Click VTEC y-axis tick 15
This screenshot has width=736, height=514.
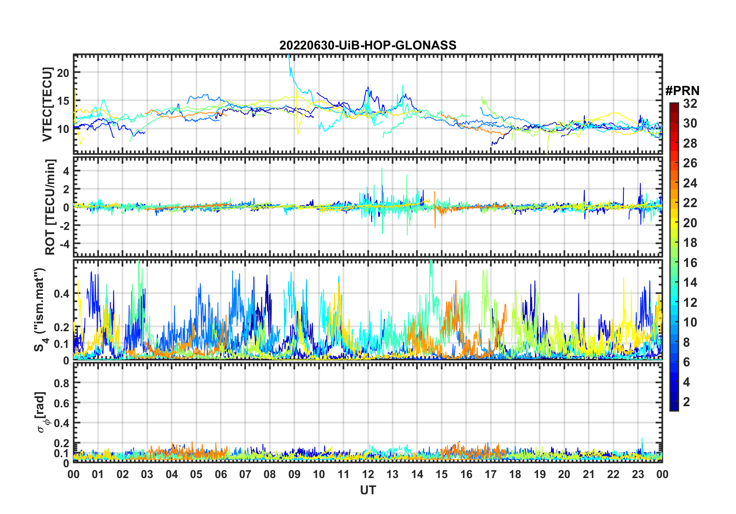tap(63, 101)
